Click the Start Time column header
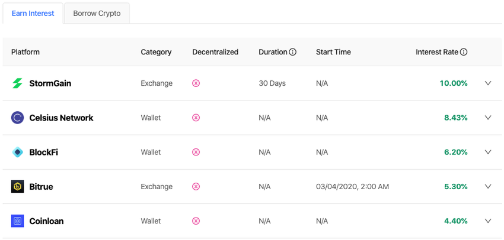The image size is (504, 240). (x=333, y=52)
